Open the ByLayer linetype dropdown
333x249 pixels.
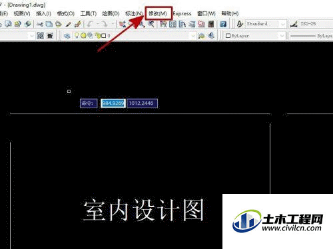click(x=311, y=36)
